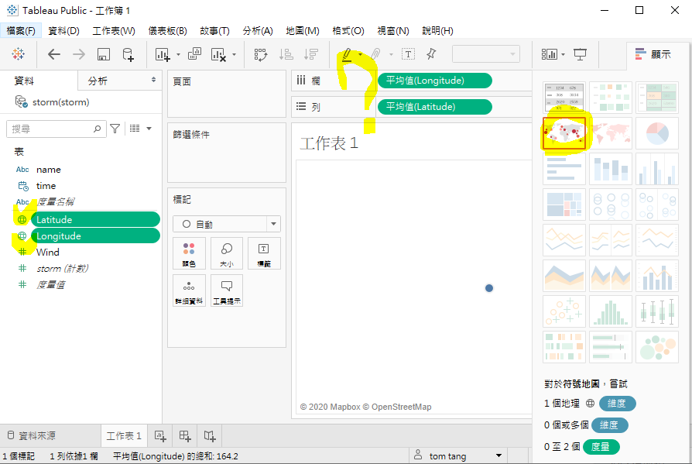Add new worksheet tab icon
Viewport: 692px width, 464px height.
click(x=159, y=436)
